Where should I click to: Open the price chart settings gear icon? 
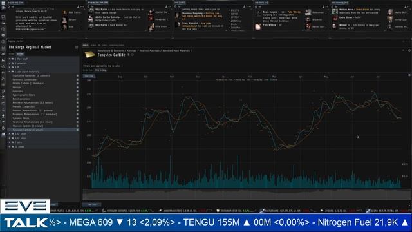409,75
